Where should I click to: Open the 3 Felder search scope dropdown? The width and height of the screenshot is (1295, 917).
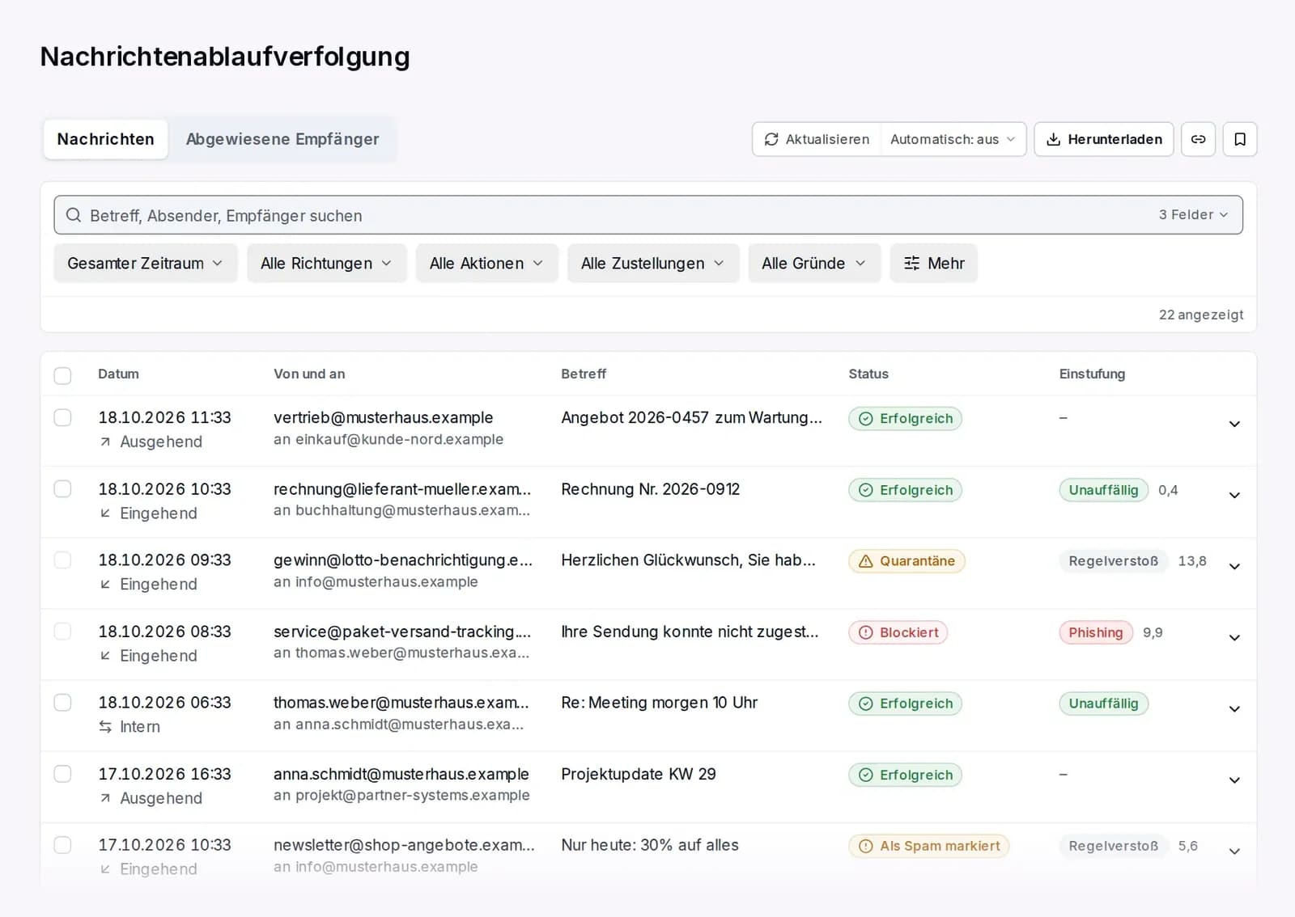[x=1193, y=215]
